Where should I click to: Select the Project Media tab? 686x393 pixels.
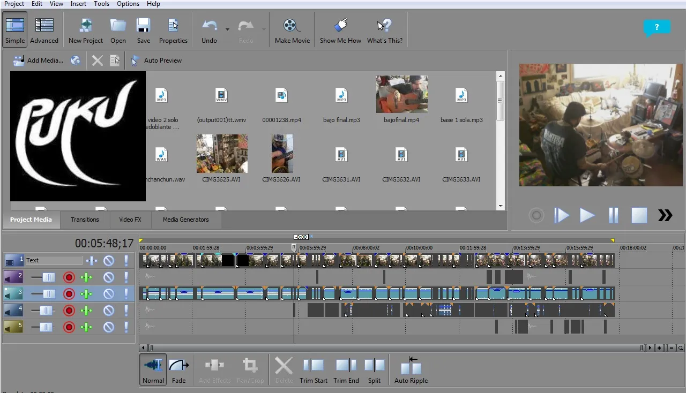31,220
